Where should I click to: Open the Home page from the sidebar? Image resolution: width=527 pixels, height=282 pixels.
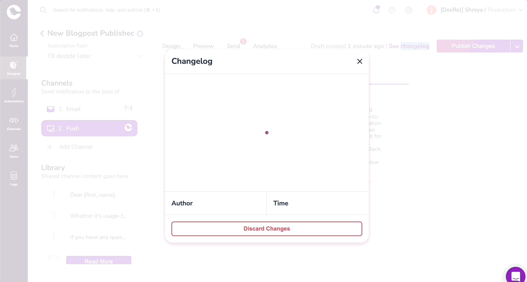tap(14, 40)
